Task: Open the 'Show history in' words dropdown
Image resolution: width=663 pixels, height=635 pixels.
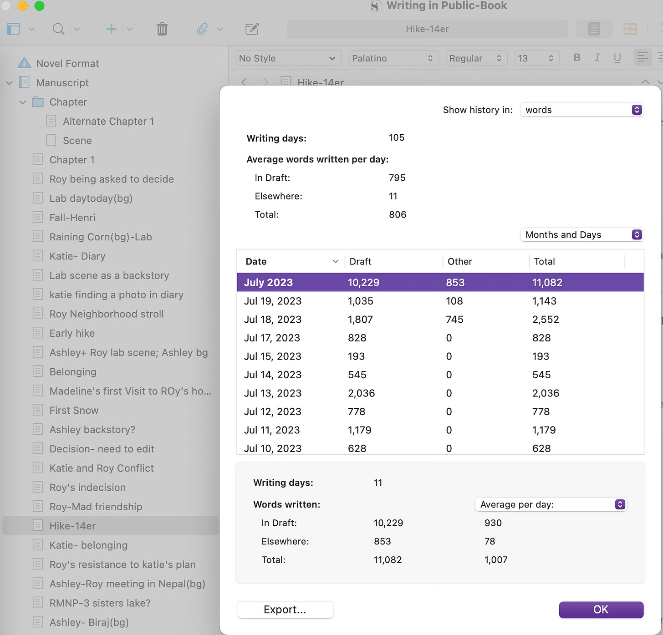Action: click(x=581, y=110)
